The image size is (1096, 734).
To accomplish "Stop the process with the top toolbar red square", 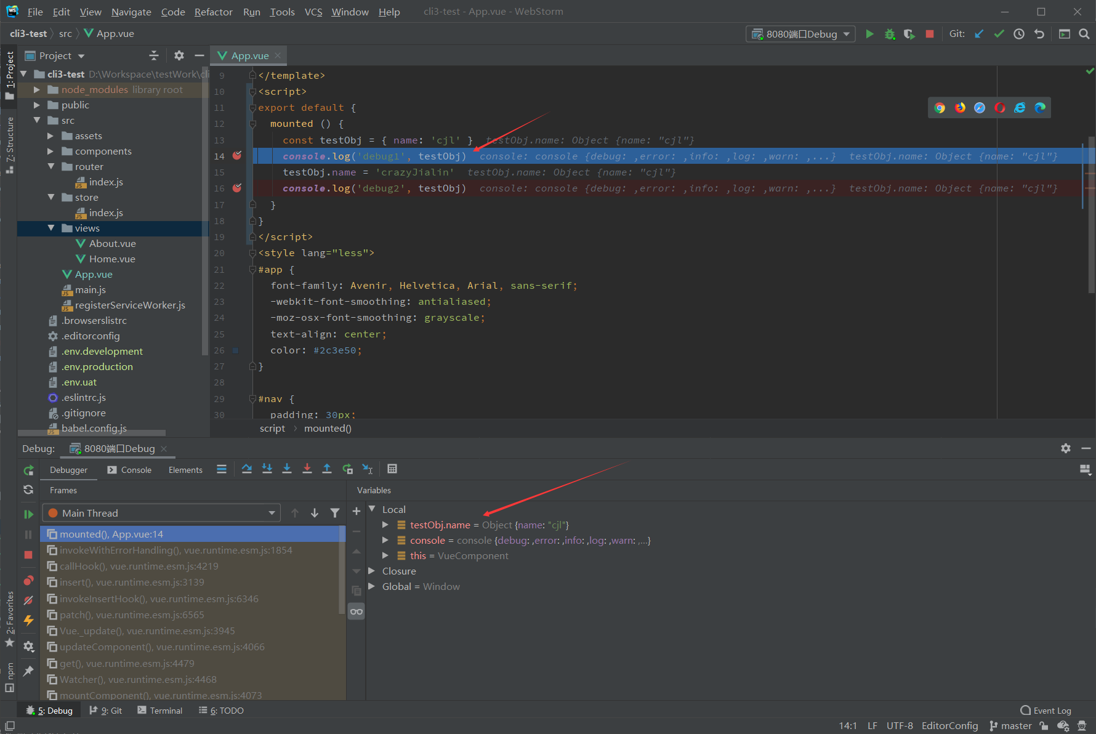I will tap(930, 34).
